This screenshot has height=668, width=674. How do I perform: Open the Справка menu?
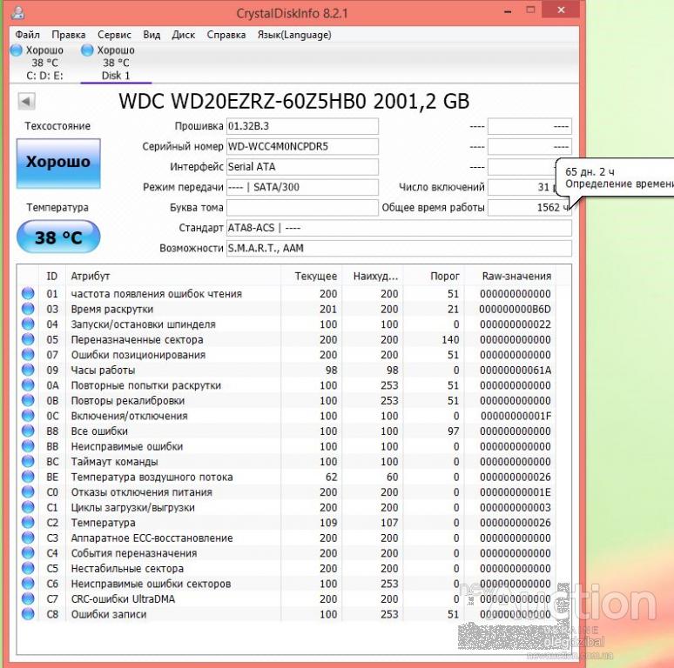tap(226, 35)
